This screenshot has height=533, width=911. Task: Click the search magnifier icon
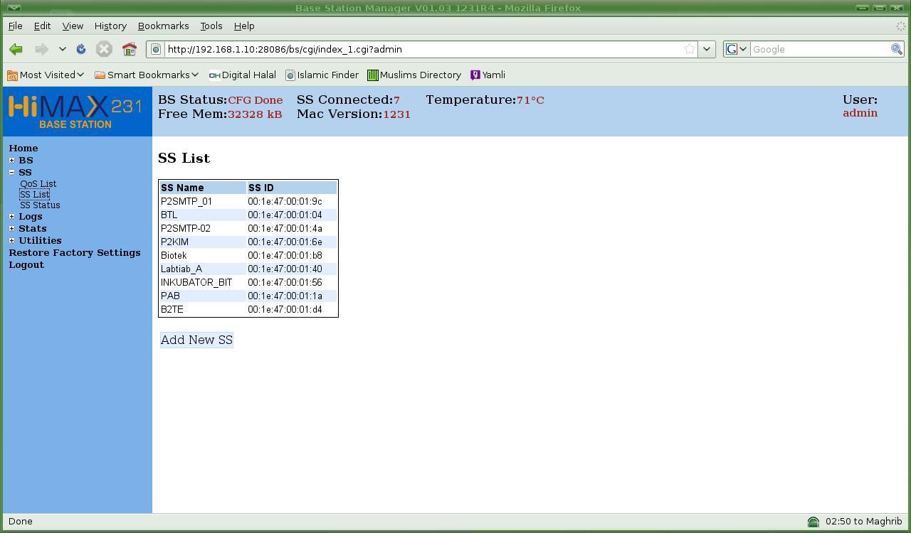896,49
